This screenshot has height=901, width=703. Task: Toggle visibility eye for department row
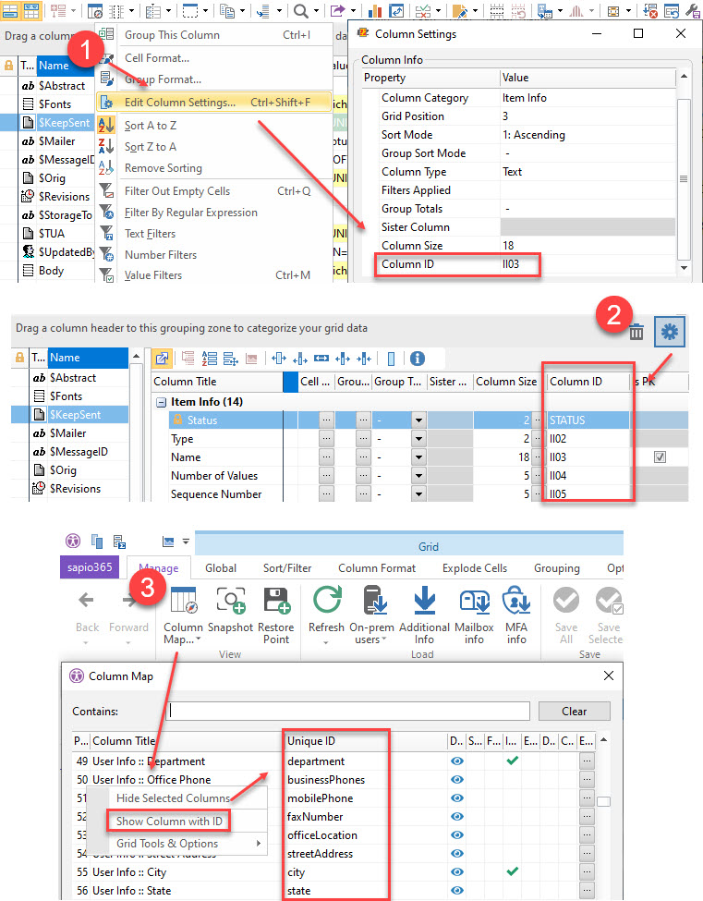point(456,761)
